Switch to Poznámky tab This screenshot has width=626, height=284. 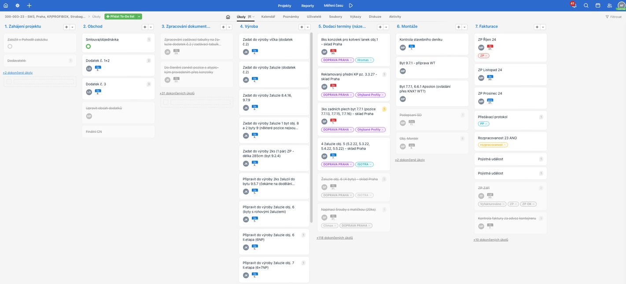click(291, 17)
